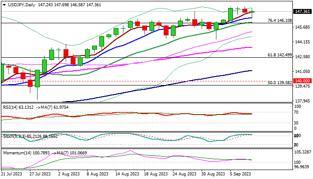
Task: Click the red 140.000 price level tag
Action: (302, 81)
